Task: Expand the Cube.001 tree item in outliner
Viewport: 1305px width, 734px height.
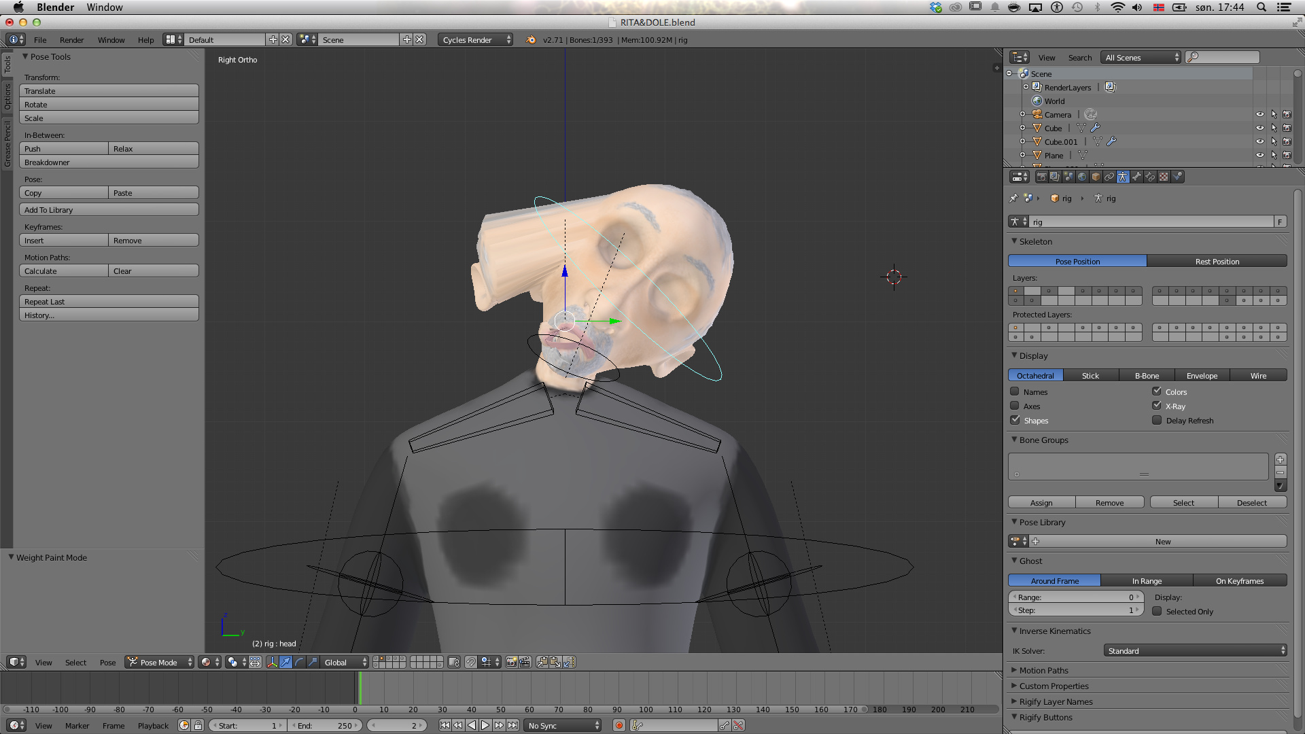Action: pyautogui.click(x=1022, y=141)
